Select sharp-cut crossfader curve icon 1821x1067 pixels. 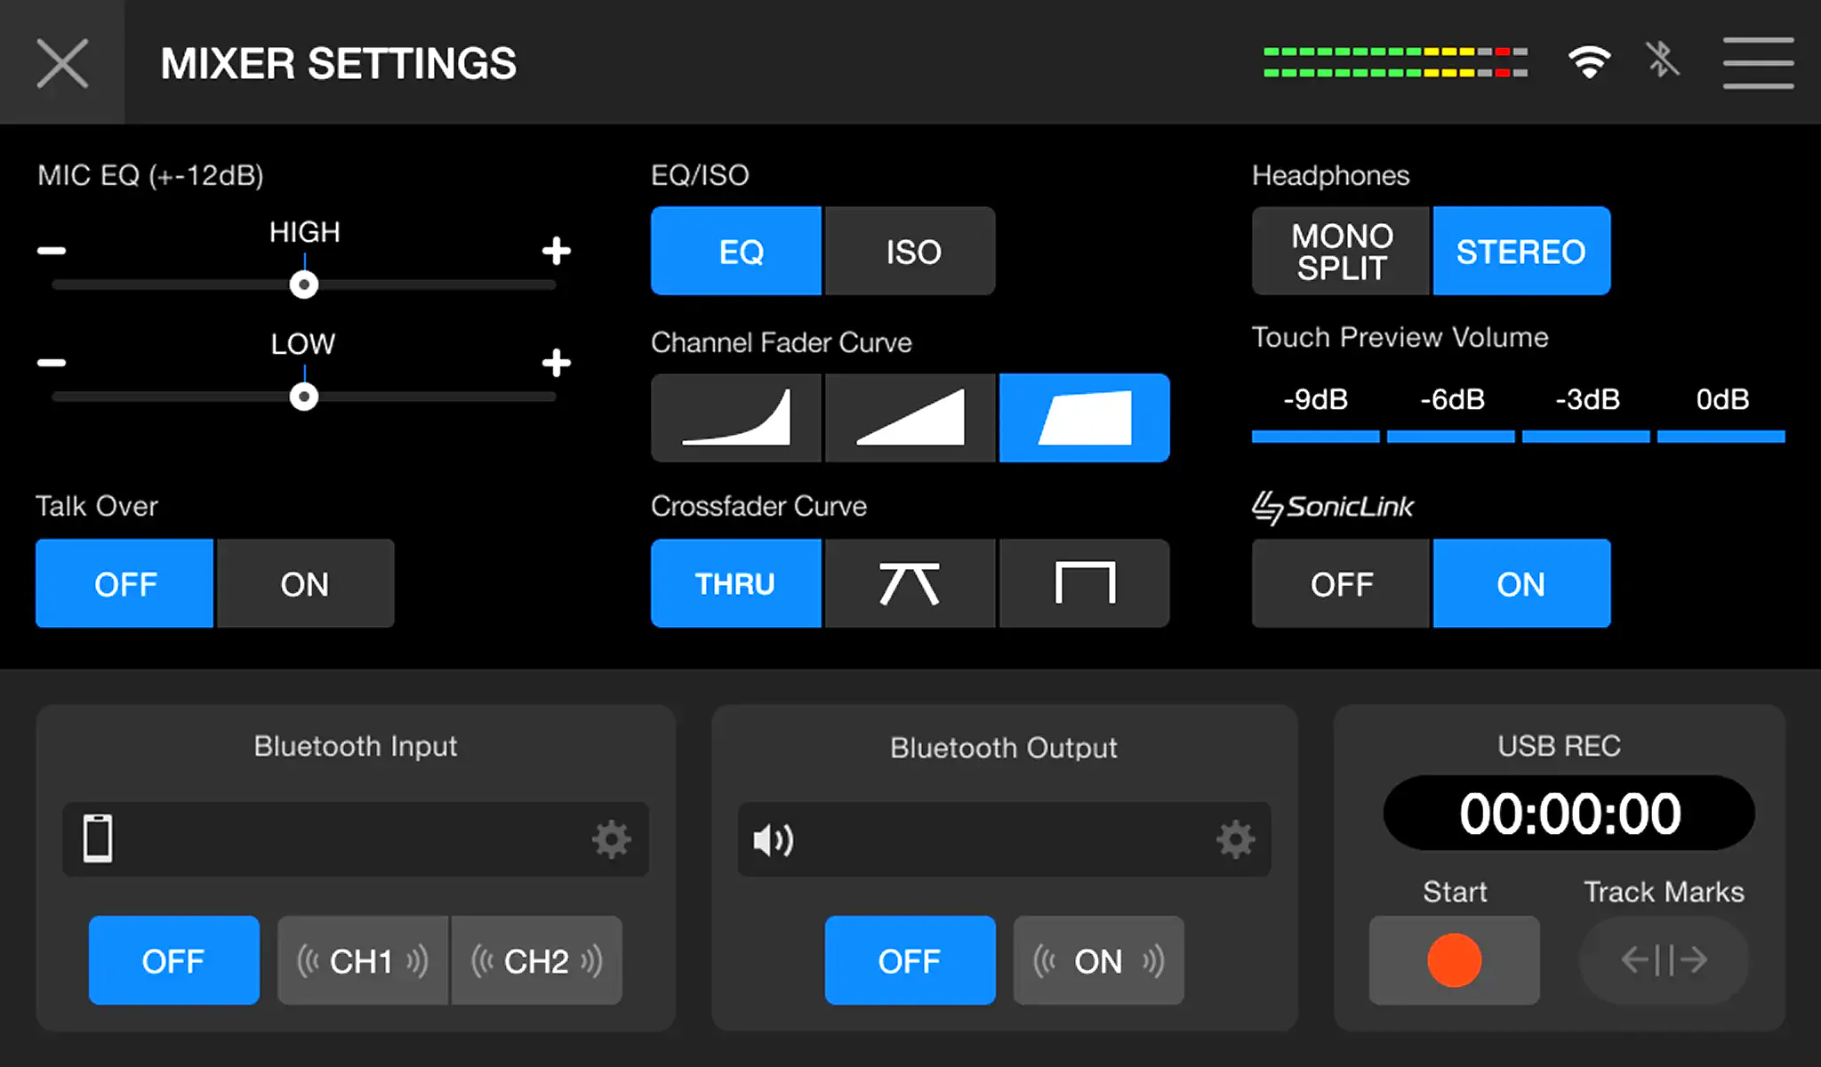(1085, 583)
